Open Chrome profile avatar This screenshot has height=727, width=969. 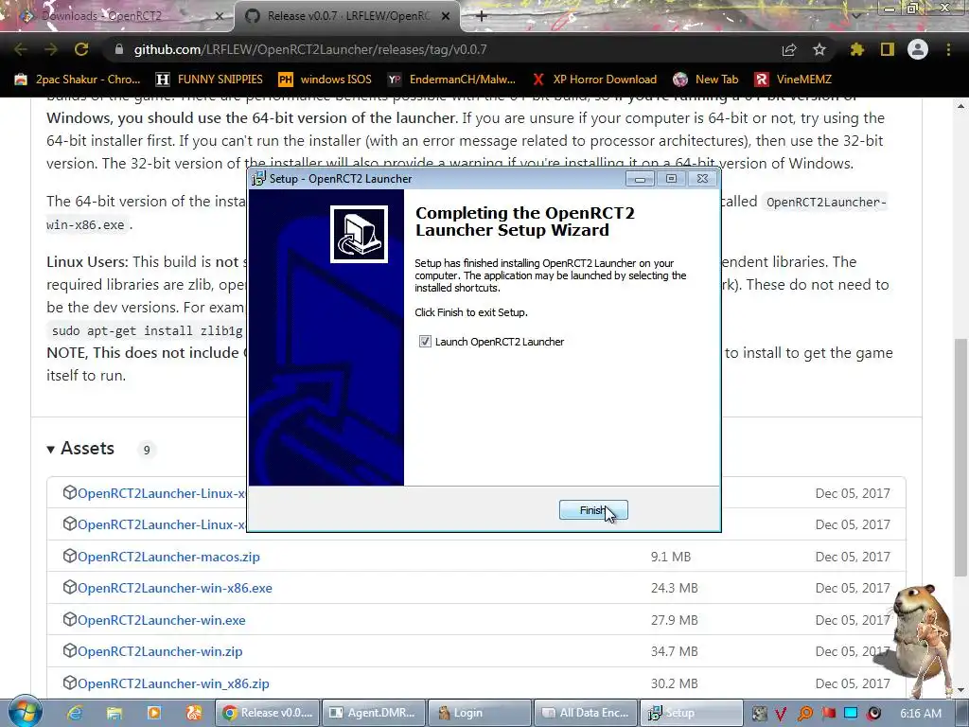tap(918, 49)
